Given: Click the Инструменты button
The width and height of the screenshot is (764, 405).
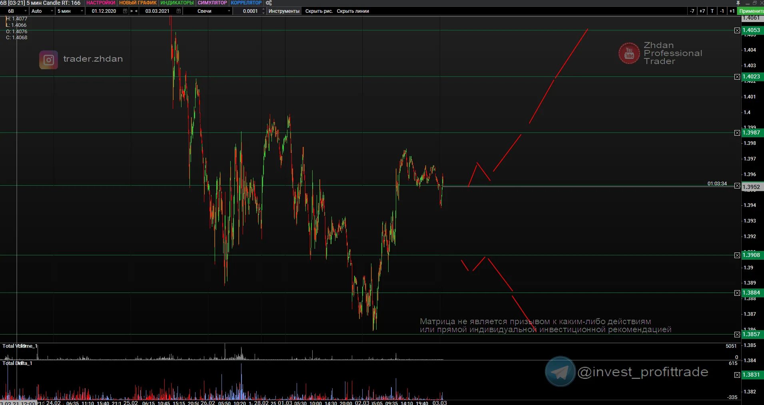Looking at the screenshot, I should click(x=284, y=11).
